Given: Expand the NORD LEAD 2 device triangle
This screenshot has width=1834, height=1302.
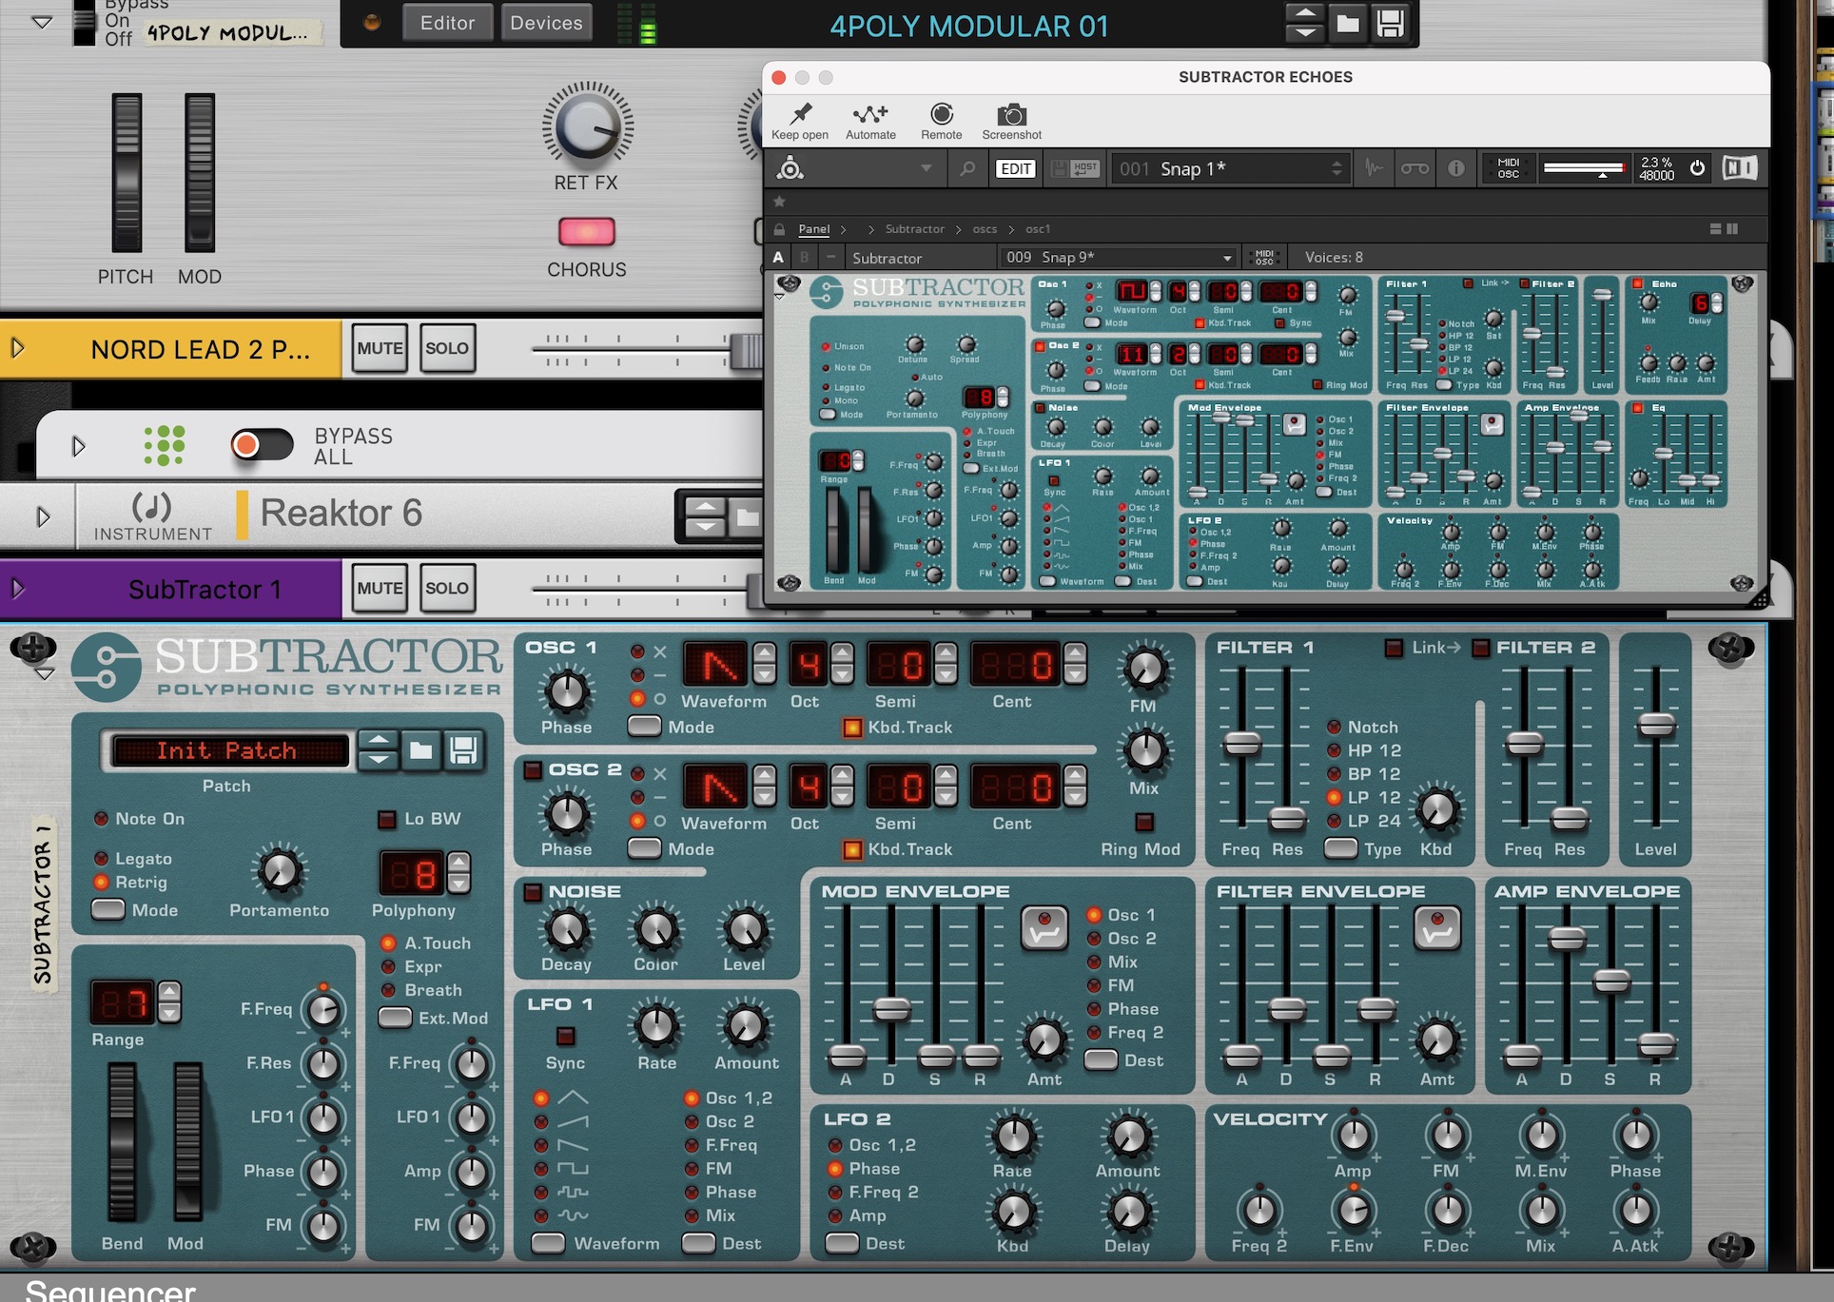Looking at the screenshot, I should pos(17,348).
